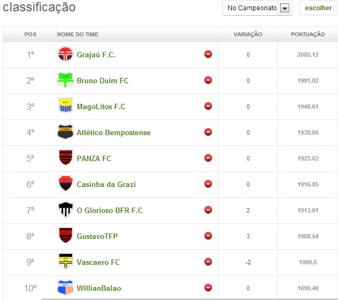Screen dimensions: 338x300
Task: Toggle the red minus button for PANZA FC
Action: coord(208,158)
